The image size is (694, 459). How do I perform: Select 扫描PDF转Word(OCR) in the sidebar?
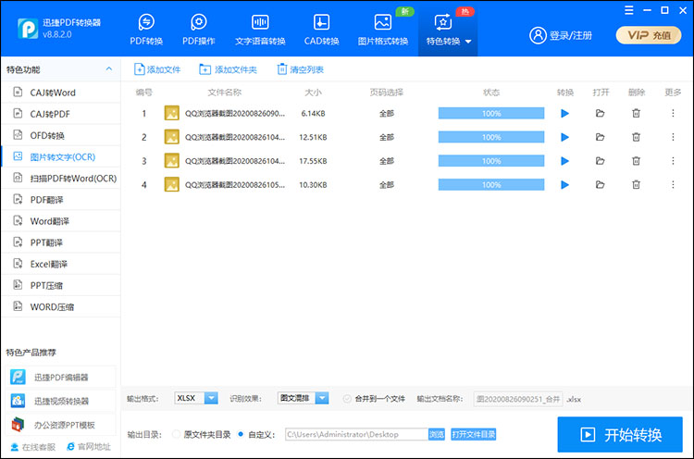[x=61, y=179]
